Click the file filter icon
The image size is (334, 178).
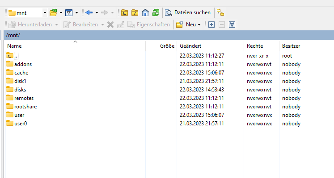(69, 13)
